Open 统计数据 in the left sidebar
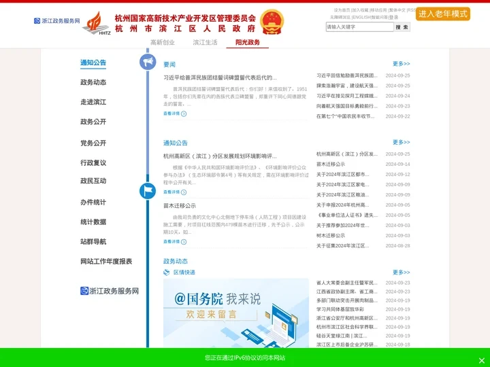 click(93, 222)
